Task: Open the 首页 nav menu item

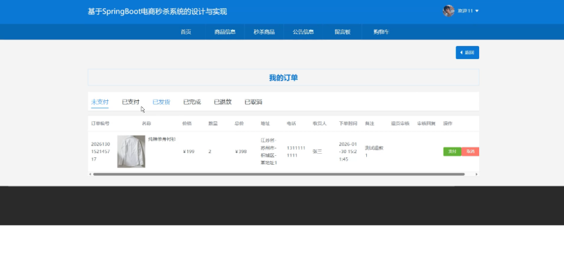Action: coord(186,32)
